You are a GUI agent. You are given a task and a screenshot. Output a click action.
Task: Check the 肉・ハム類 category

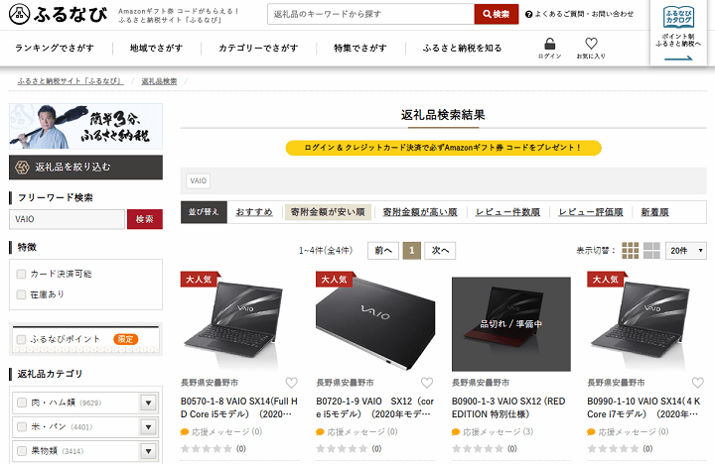[22, 403]
